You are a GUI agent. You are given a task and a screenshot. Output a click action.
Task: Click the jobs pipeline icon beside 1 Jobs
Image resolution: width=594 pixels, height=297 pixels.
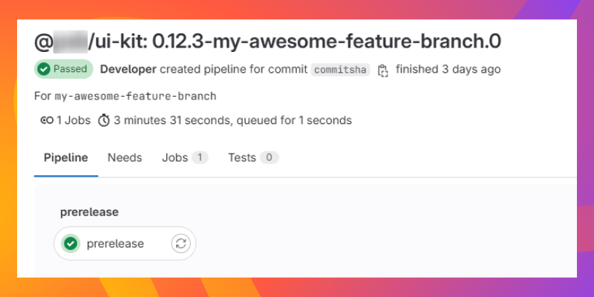pyautogui.click(x=47, y=120)
